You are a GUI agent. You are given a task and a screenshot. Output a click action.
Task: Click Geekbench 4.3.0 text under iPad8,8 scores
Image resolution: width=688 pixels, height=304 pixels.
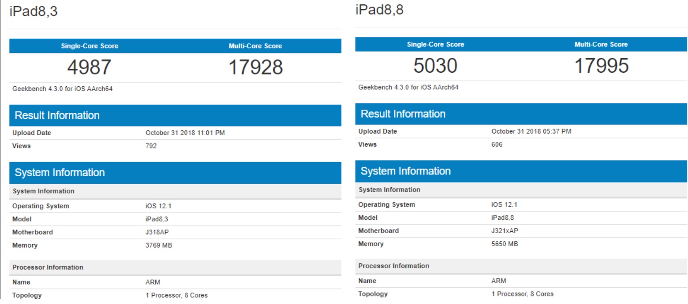pos(408,87)
